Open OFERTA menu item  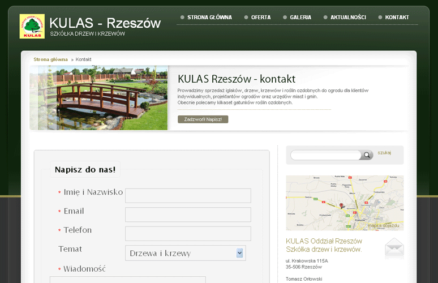tap(261, 18)
